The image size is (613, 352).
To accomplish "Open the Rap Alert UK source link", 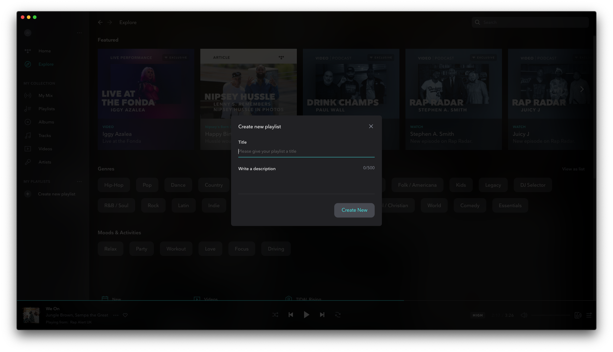I will [x=81, y=322].
